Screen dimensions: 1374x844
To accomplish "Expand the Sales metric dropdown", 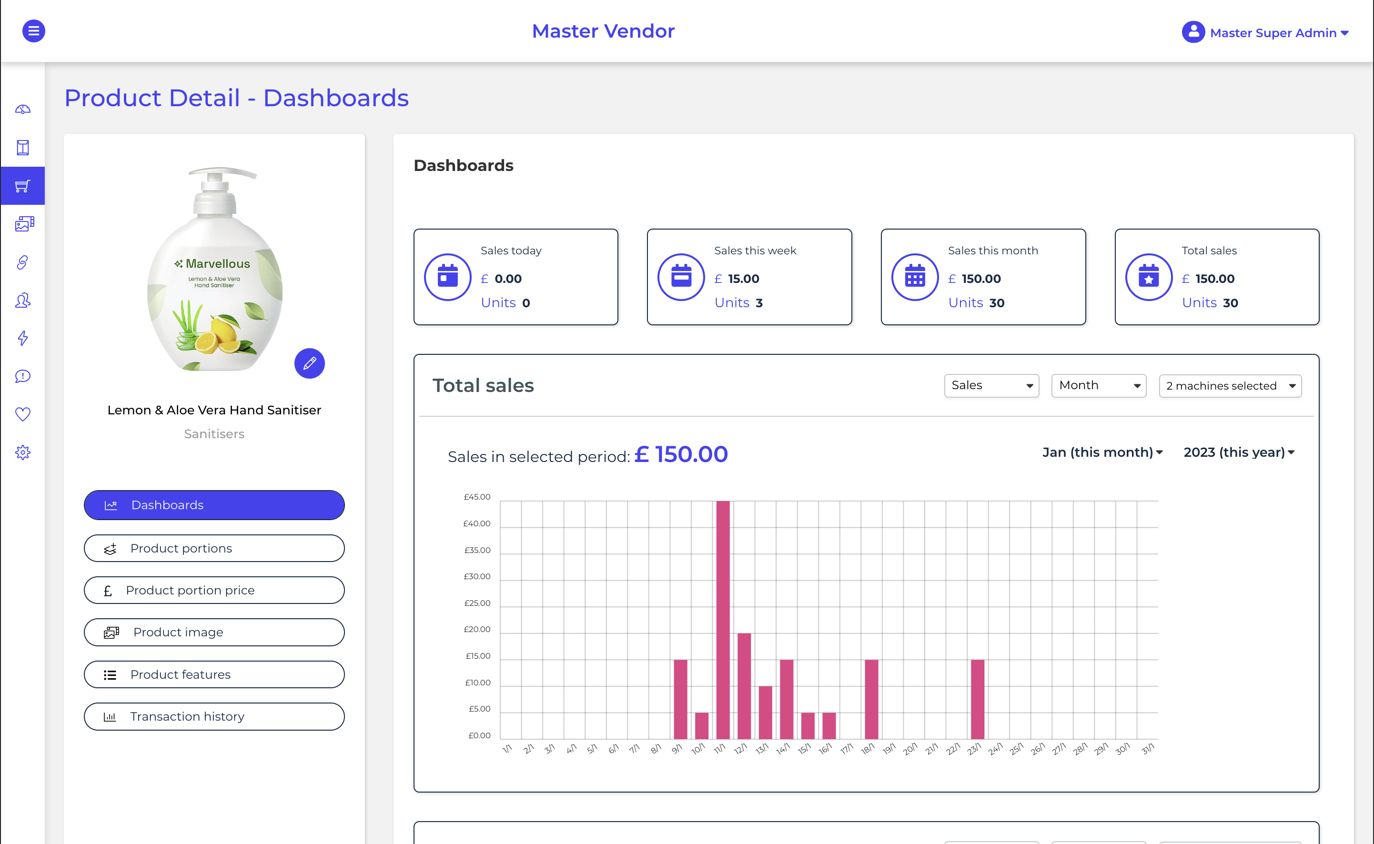I will click(991, 386).
